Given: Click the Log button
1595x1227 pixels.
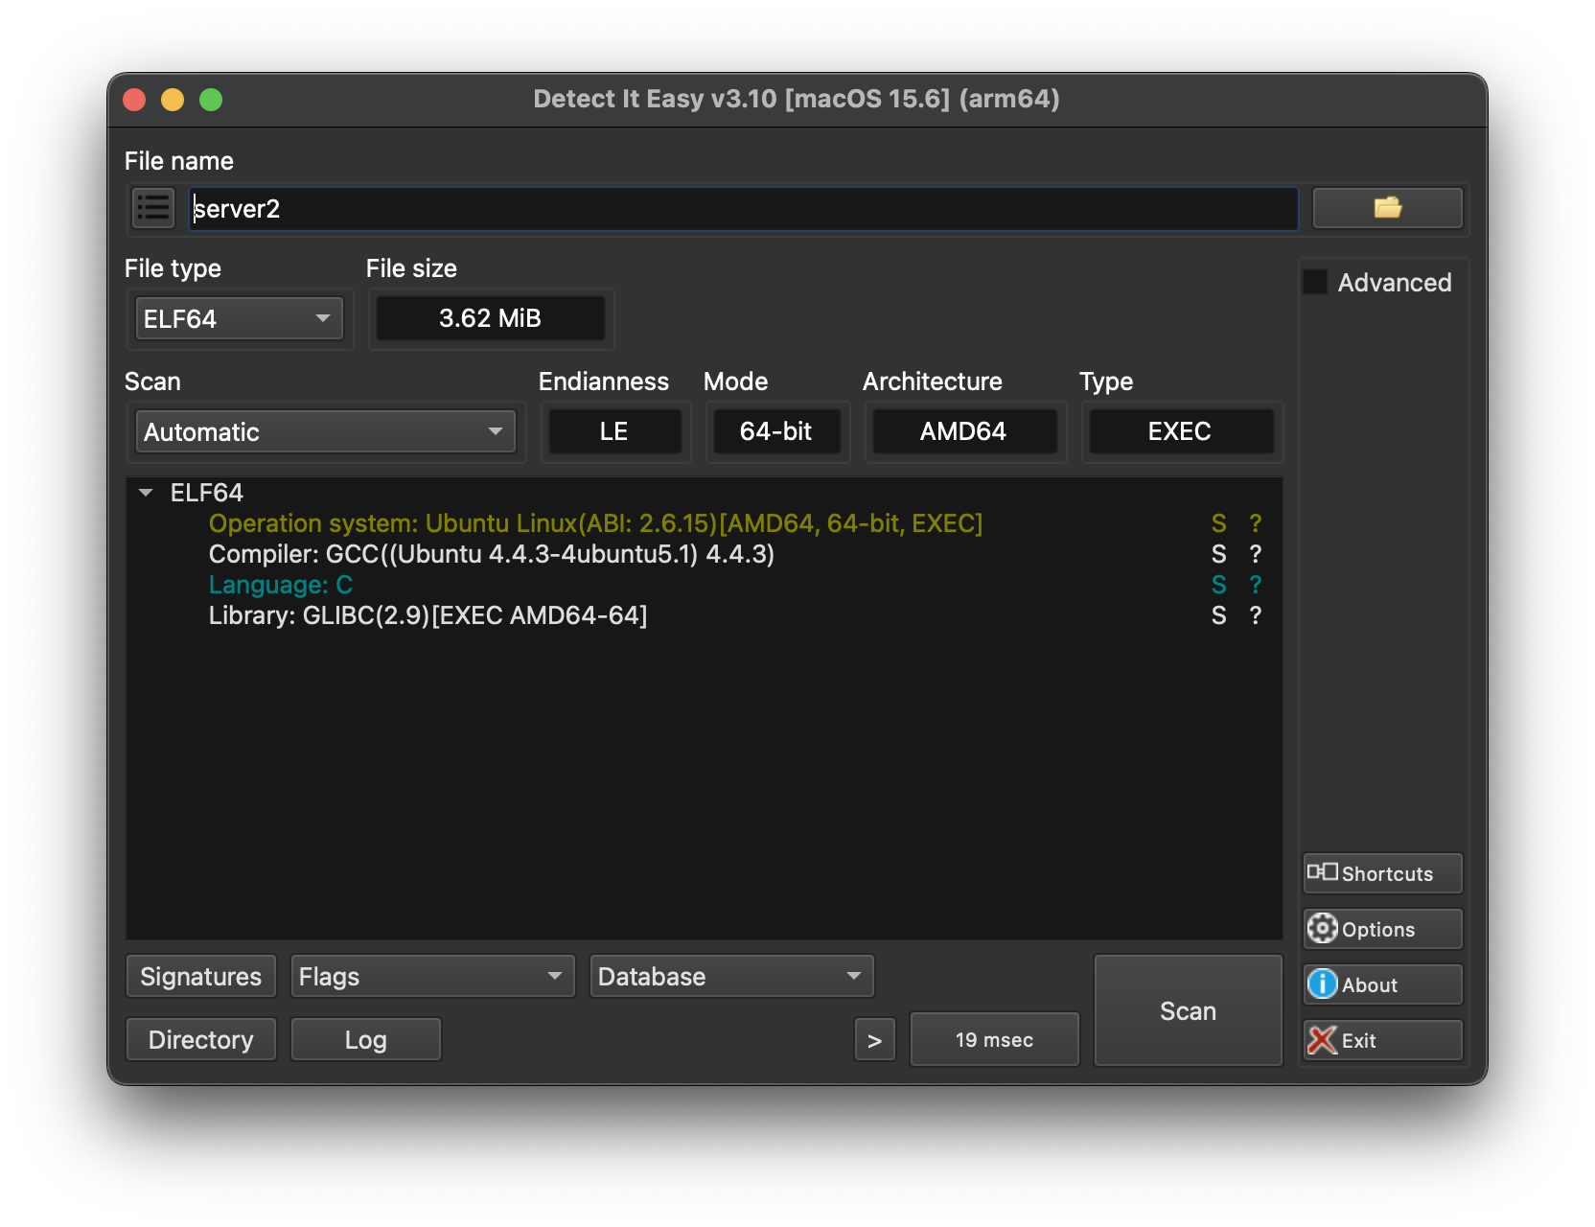Looking at the screenshot, I should point(365,1039).
